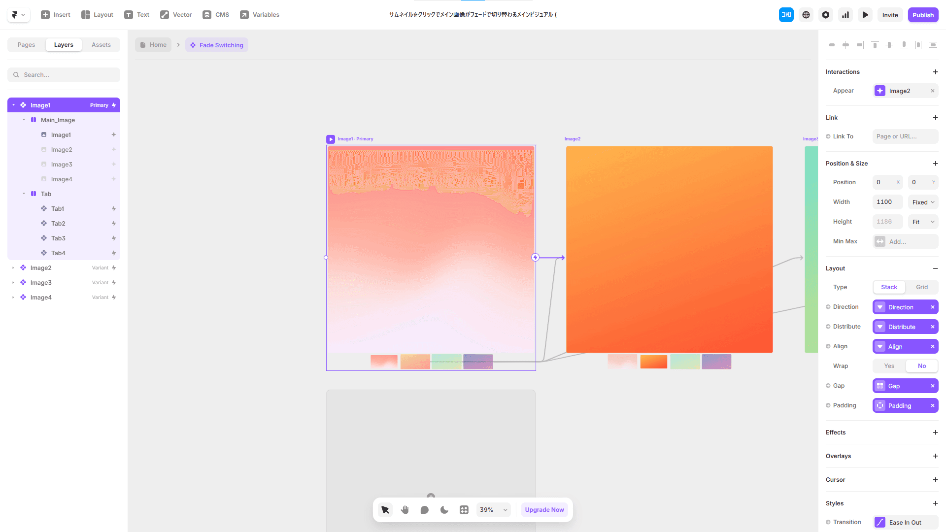This screenshot has height=532, width=946.
Task: Open the globe localization icon
Action: 806,15
